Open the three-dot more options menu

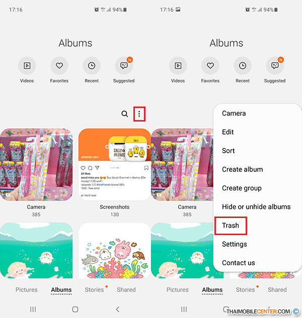pyautogui.click(x=139, y=114)
